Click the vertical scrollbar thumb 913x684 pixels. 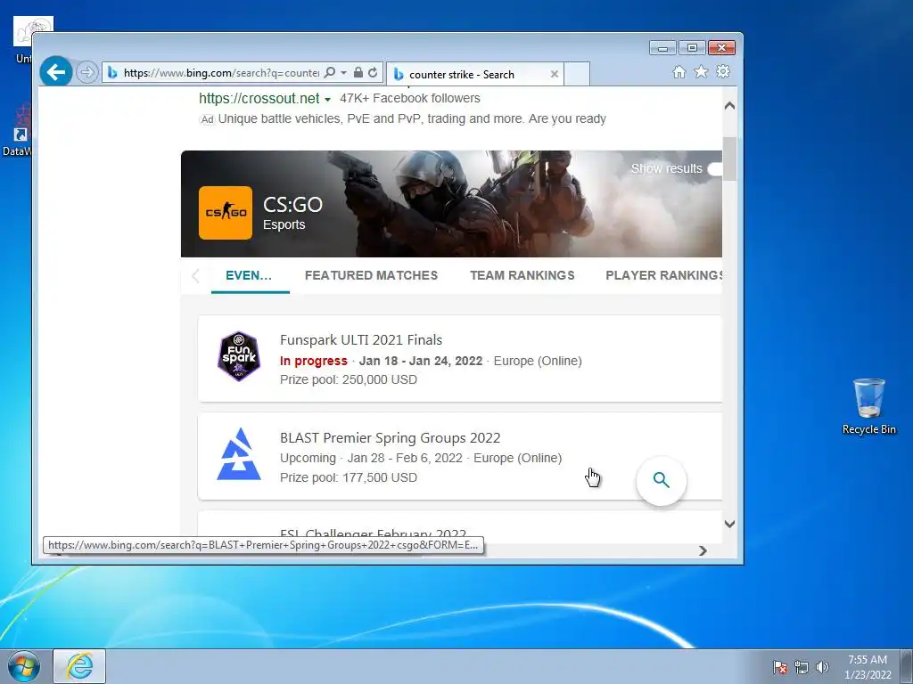pyautogui.click(x=729, y=159)
